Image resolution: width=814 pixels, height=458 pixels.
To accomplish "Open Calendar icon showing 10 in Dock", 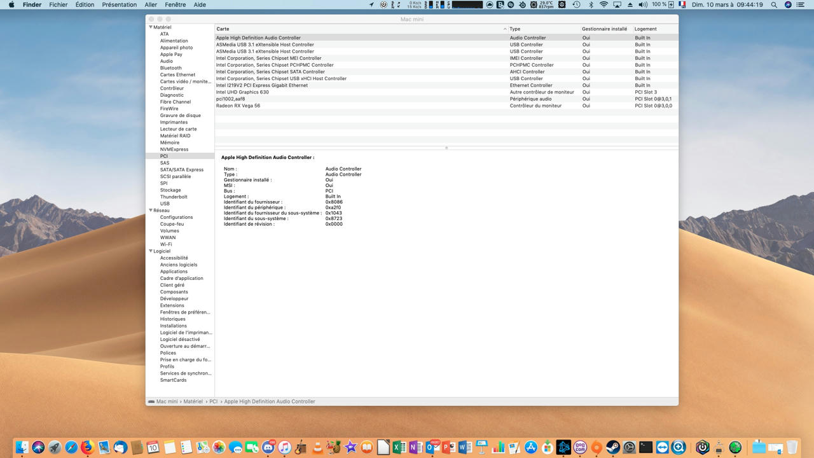I will pyautogui.click(x=153, y=447).
